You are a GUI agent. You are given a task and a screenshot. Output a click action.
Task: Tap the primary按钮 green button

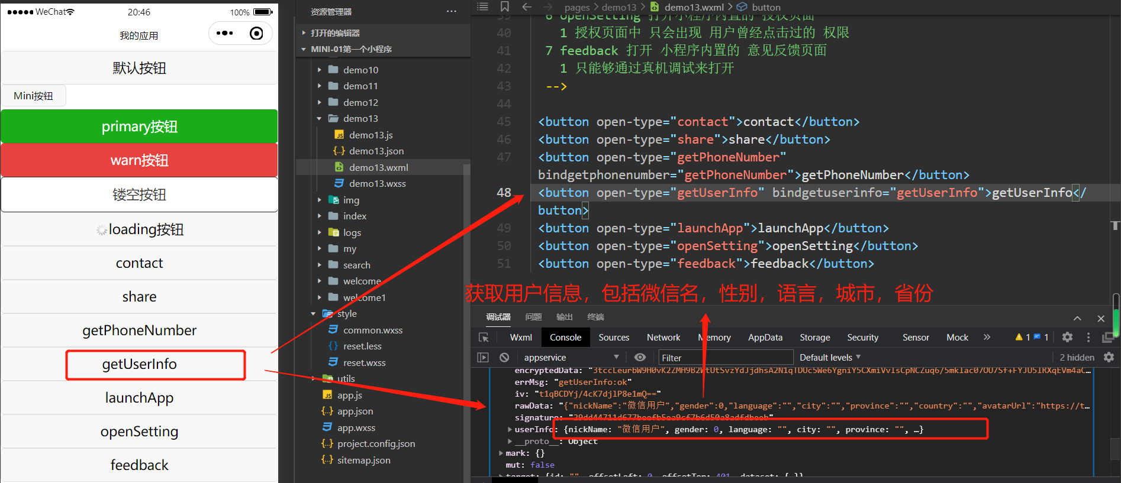pos(140,127)
